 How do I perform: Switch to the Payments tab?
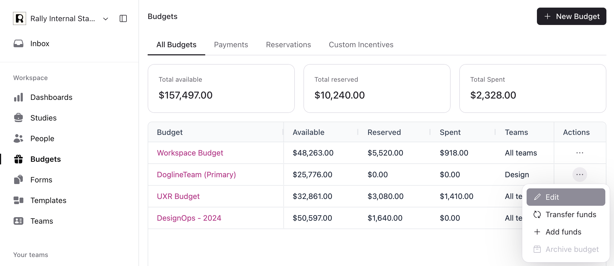tap(231, 45)
